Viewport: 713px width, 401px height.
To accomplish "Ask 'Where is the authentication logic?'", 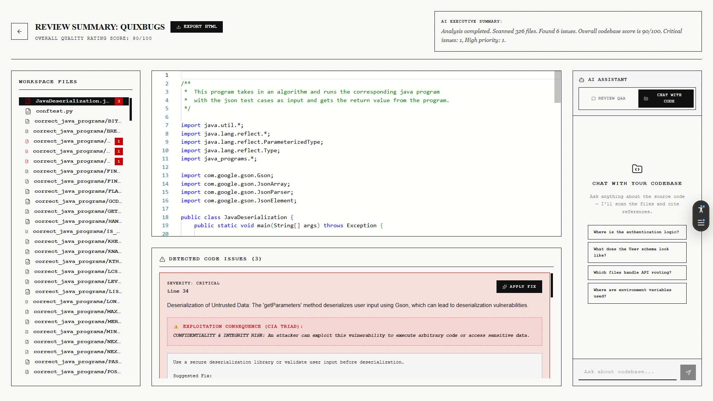I will pyautogui.click(x=637, y=232).
